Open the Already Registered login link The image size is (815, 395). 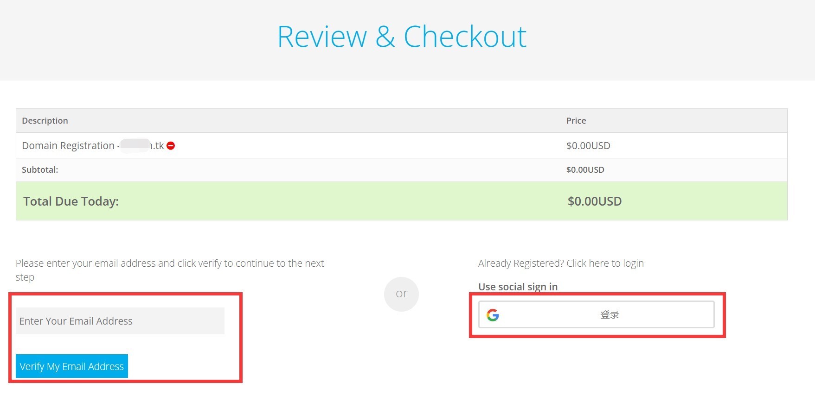tap(561, 263)
